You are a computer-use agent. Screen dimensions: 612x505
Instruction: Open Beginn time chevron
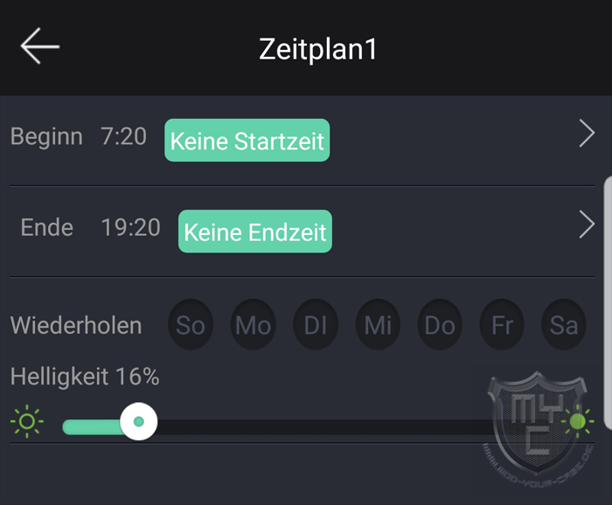coord(587,134)
